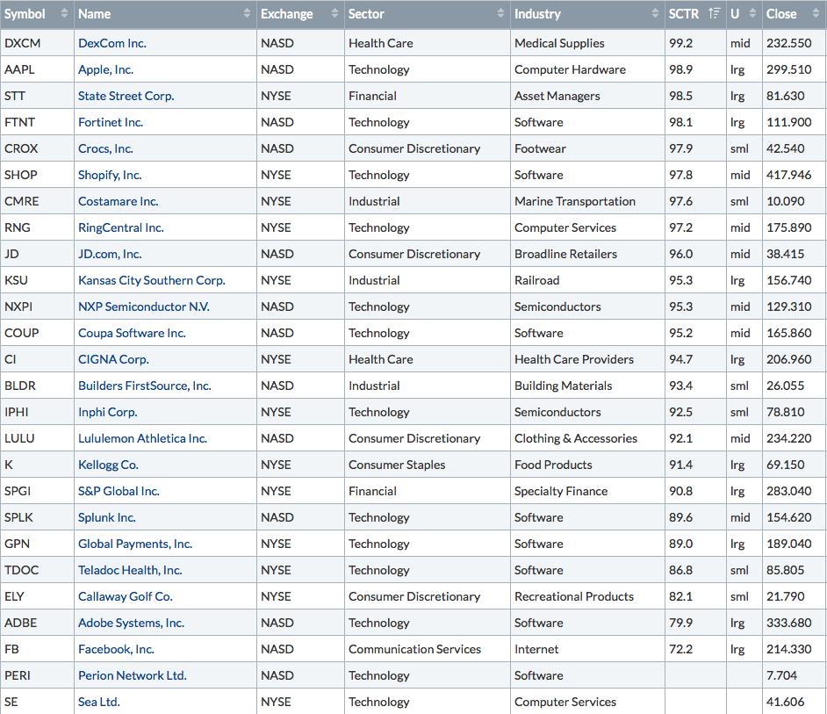Screen dimensions: 827x714
Task: Open Teladoc Health, Inc. link
Action: click(130, 571)
